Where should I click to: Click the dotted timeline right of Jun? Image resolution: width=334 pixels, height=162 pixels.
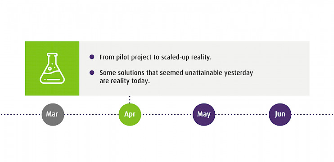click(312, 115)
